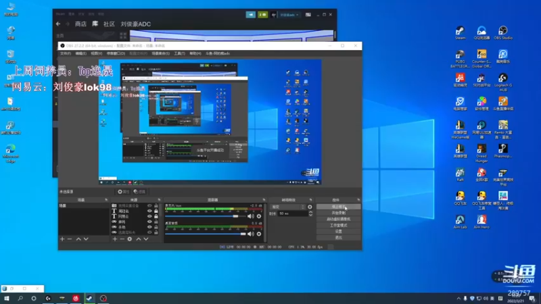
Task: Click the OBS preview canvas thumbnail
Action: 210,122
